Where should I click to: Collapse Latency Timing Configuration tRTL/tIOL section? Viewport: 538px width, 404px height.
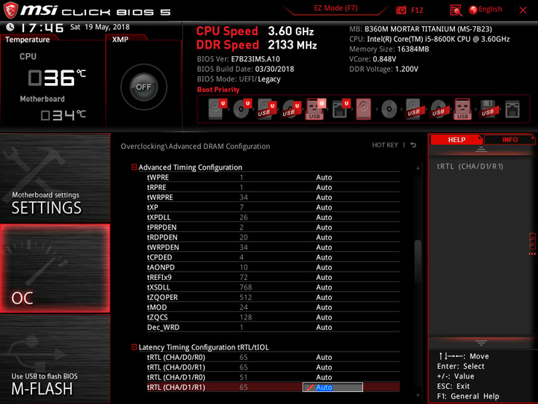[134, 347]
